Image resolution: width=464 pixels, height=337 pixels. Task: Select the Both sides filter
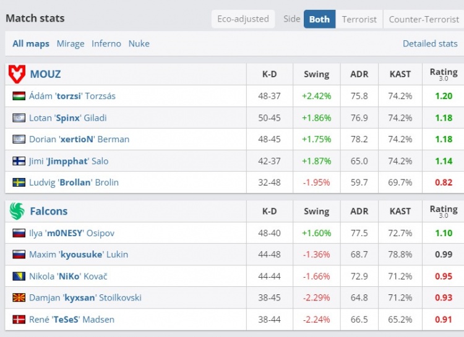tap(319, 19)
